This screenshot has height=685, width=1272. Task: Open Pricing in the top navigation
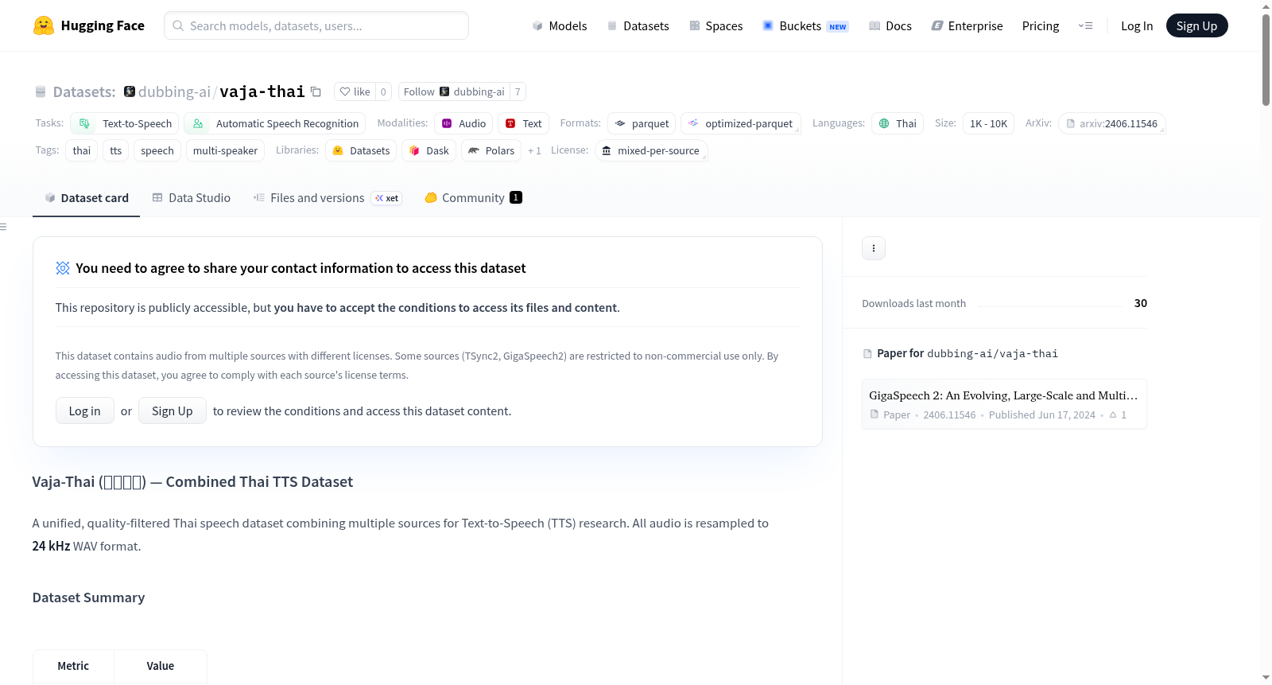(1040, 26)
